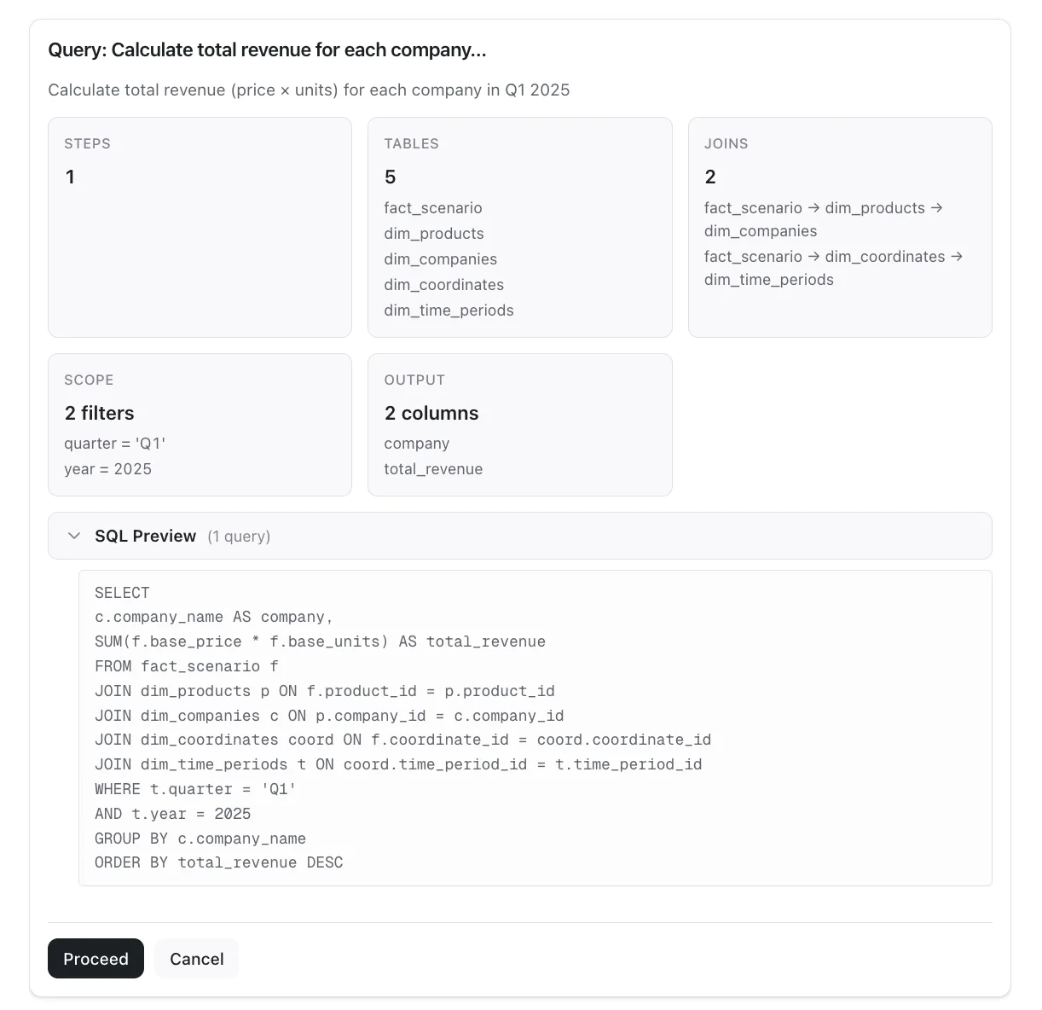1042x1010 pixels.
Task: Select dim_coordinates in the Tables list
Action: coord(443,285)
